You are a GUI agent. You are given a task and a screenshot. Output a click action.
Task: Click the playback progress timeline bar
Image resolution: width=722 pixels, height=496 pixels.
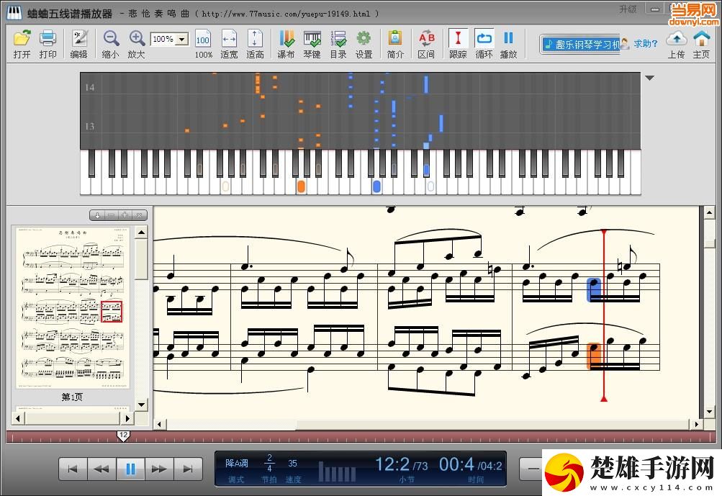click(x=361, y=437)
